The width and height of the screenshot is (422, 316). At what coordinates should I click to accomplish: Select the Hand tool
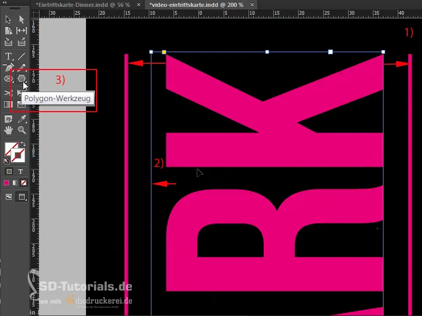point(8,130)
